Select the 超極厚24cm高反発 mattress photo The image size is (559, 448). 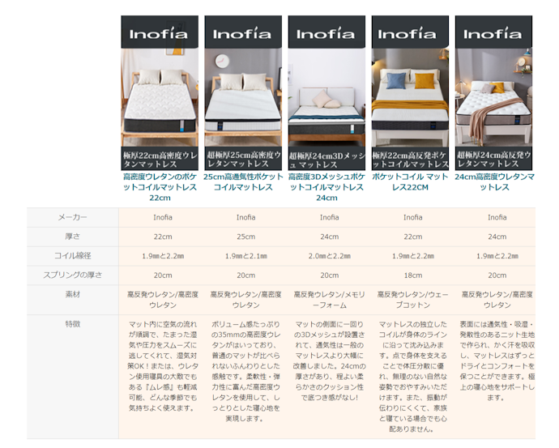coord(493,97)
